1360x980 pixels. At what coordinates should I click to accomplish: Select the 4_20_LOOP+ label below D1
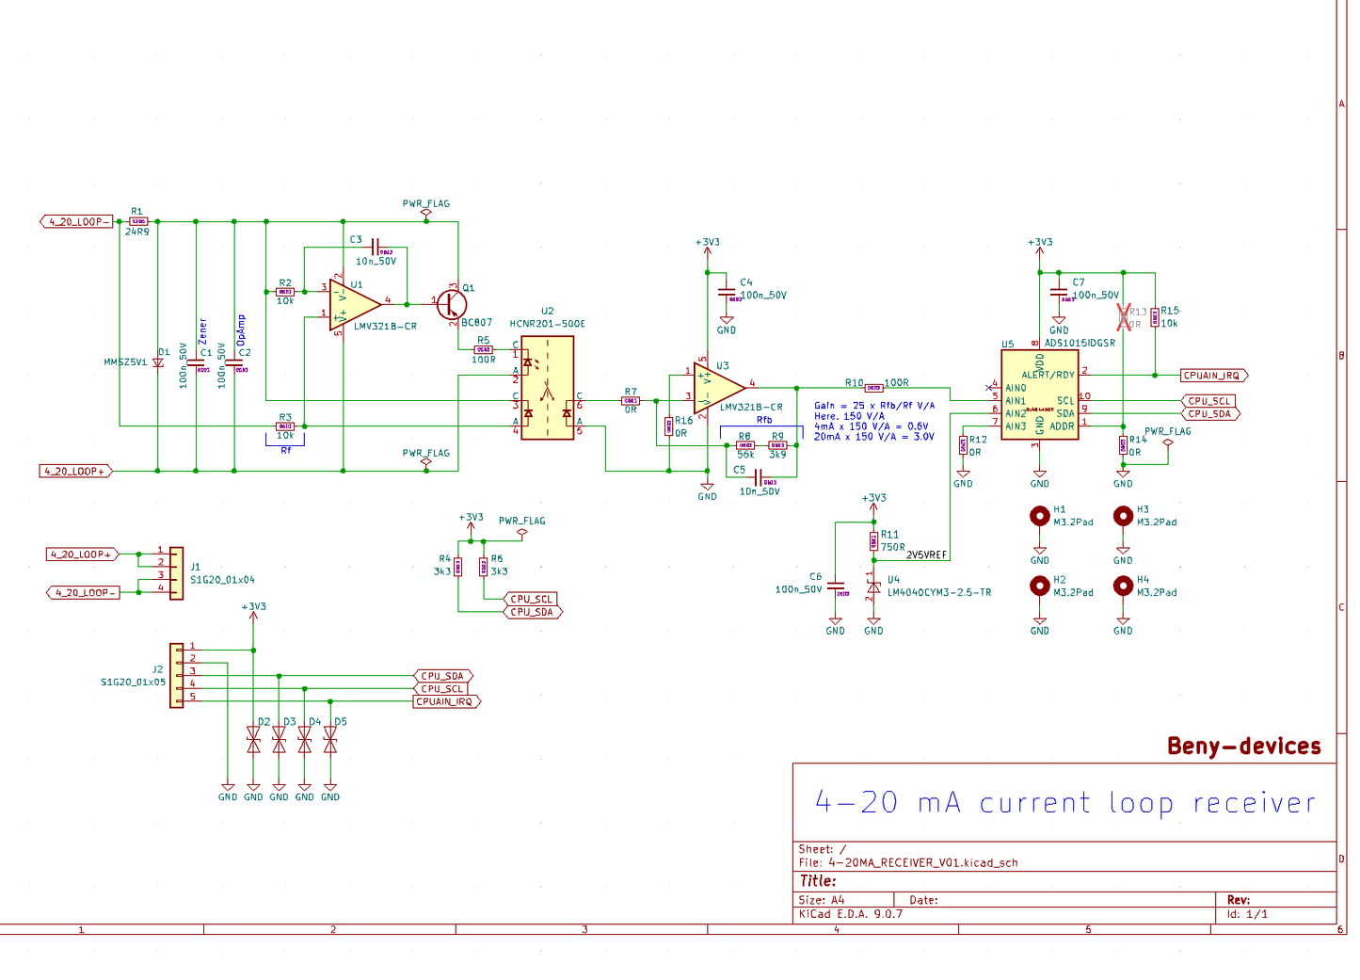76,471
